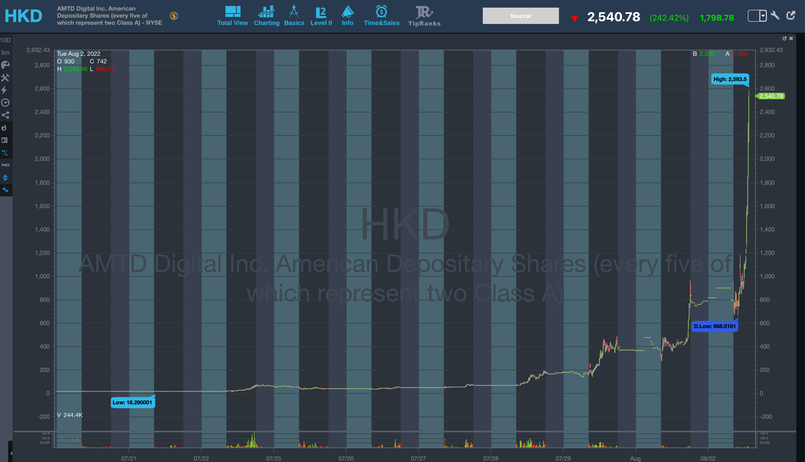Click the gauge dial icon

click(5, 103)
